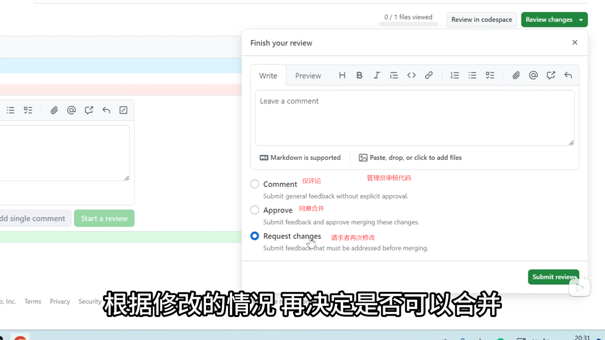This screenshot has width=605, height=340.
Task: Click the Review in codespace button
Action: click(481, 20)
